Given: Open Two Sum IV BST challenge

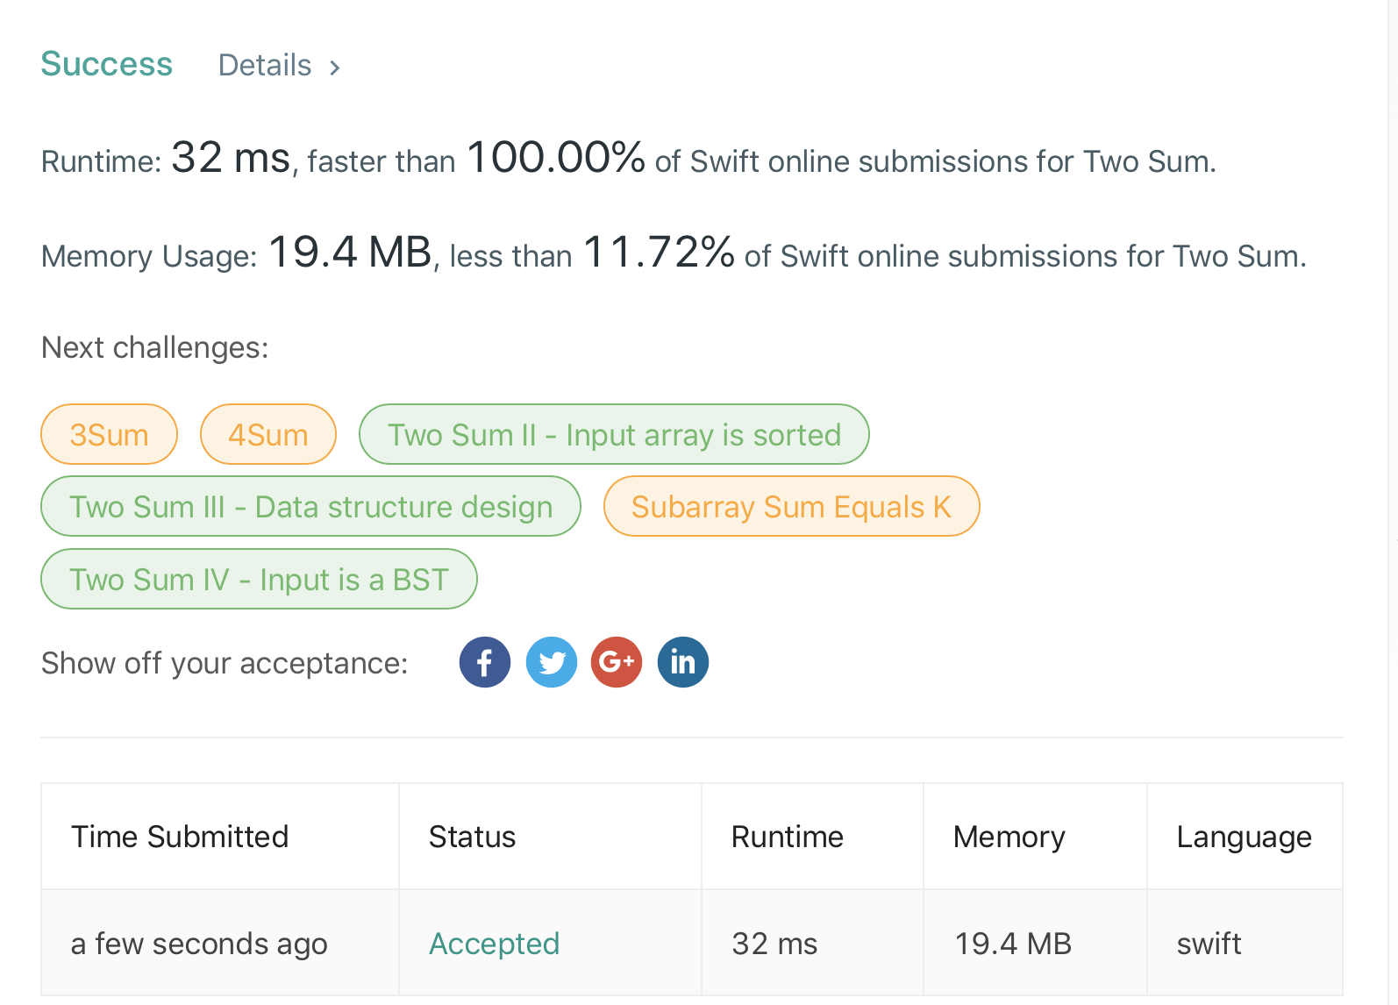Looking at the screenshot, I should [x=259, y=580].
